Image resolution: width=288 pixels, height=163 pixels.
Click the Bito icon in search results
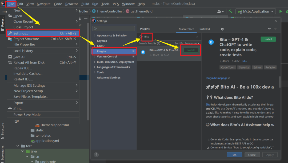tap(143, 52)
